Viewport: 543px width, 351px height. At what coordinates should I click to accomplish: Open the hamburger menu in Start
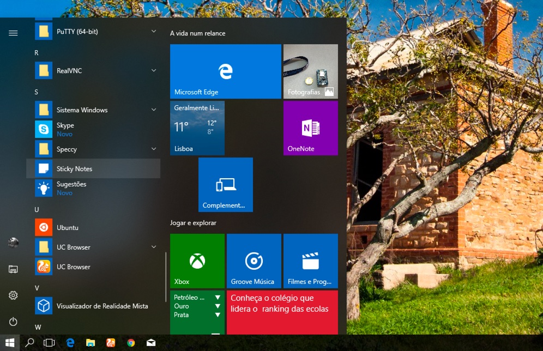coord(13,33)
